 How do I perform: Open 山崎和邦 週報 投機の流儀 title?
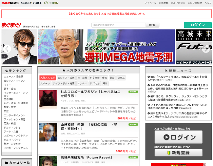pos(89,127)
